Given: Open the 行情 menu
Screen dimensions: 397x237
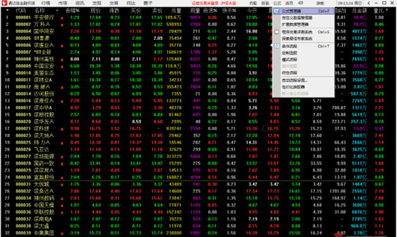Looking at the screenshot, I should [x=46, y=3].
